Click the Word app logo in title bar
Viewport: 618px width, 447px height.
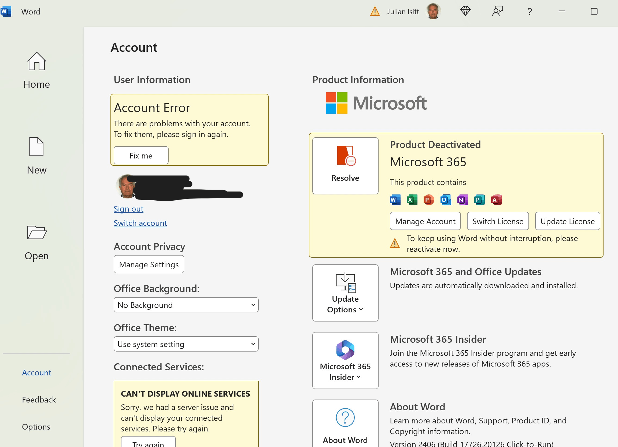pyautogui.click(x=6, y=12)
